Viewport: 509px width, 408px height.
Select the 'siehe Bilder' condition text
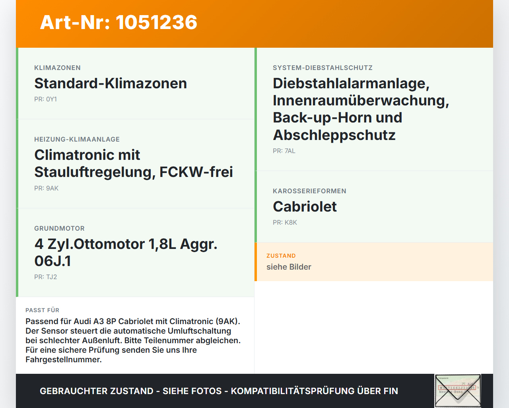[289, 267]
